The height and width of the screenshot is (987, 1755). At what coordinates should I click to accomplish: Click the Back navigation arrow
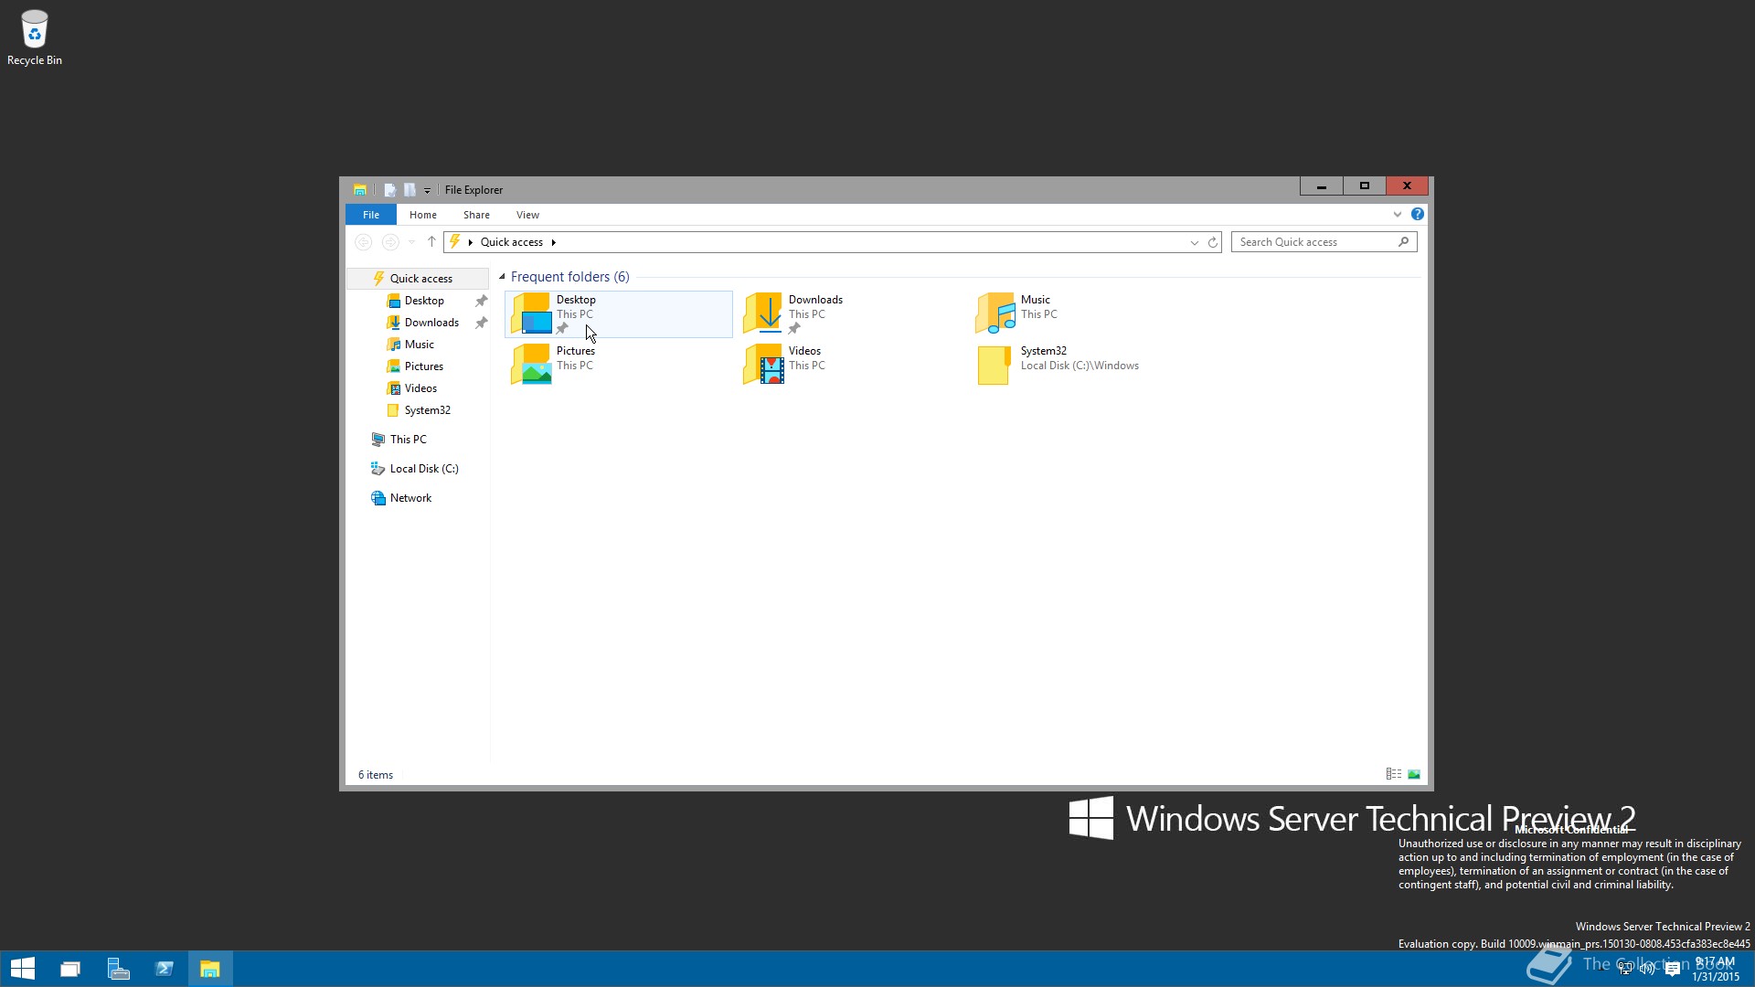click(363, 242)
